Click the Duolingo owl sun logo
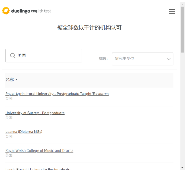Image resolution: width=188 pixels, height=171 pixels. click(x=6, y=11)
